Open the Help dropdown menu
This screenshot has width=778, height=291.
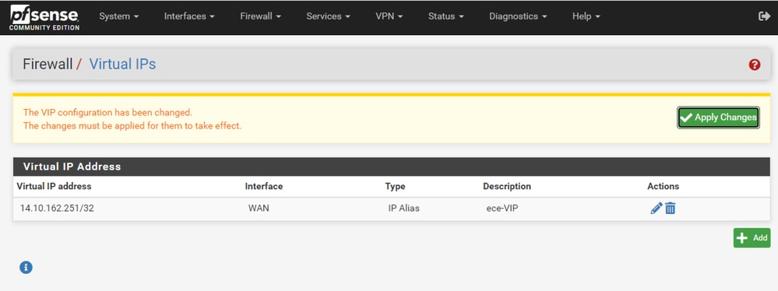586,16
